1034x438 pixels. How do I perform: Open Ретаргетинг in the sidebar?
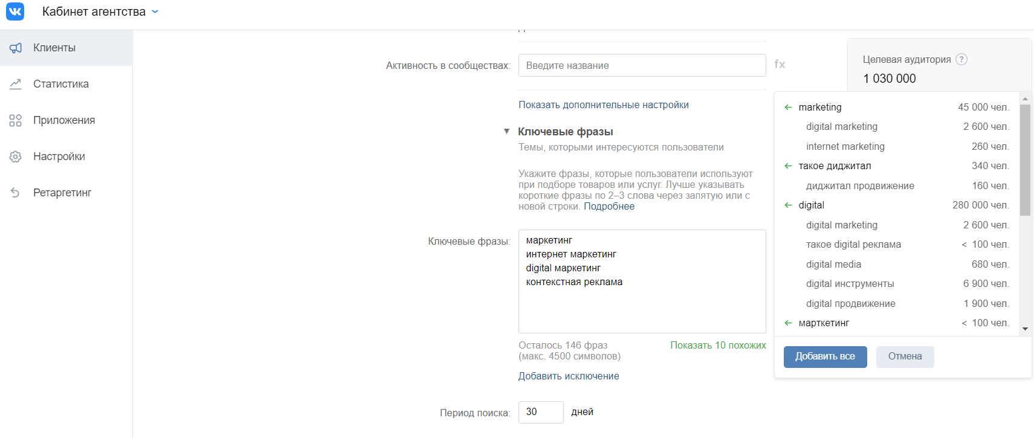tap(66, 193)
